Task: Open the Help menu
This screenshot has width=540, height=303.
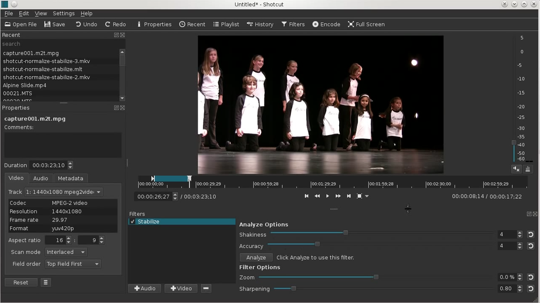Action: [86, 14]
